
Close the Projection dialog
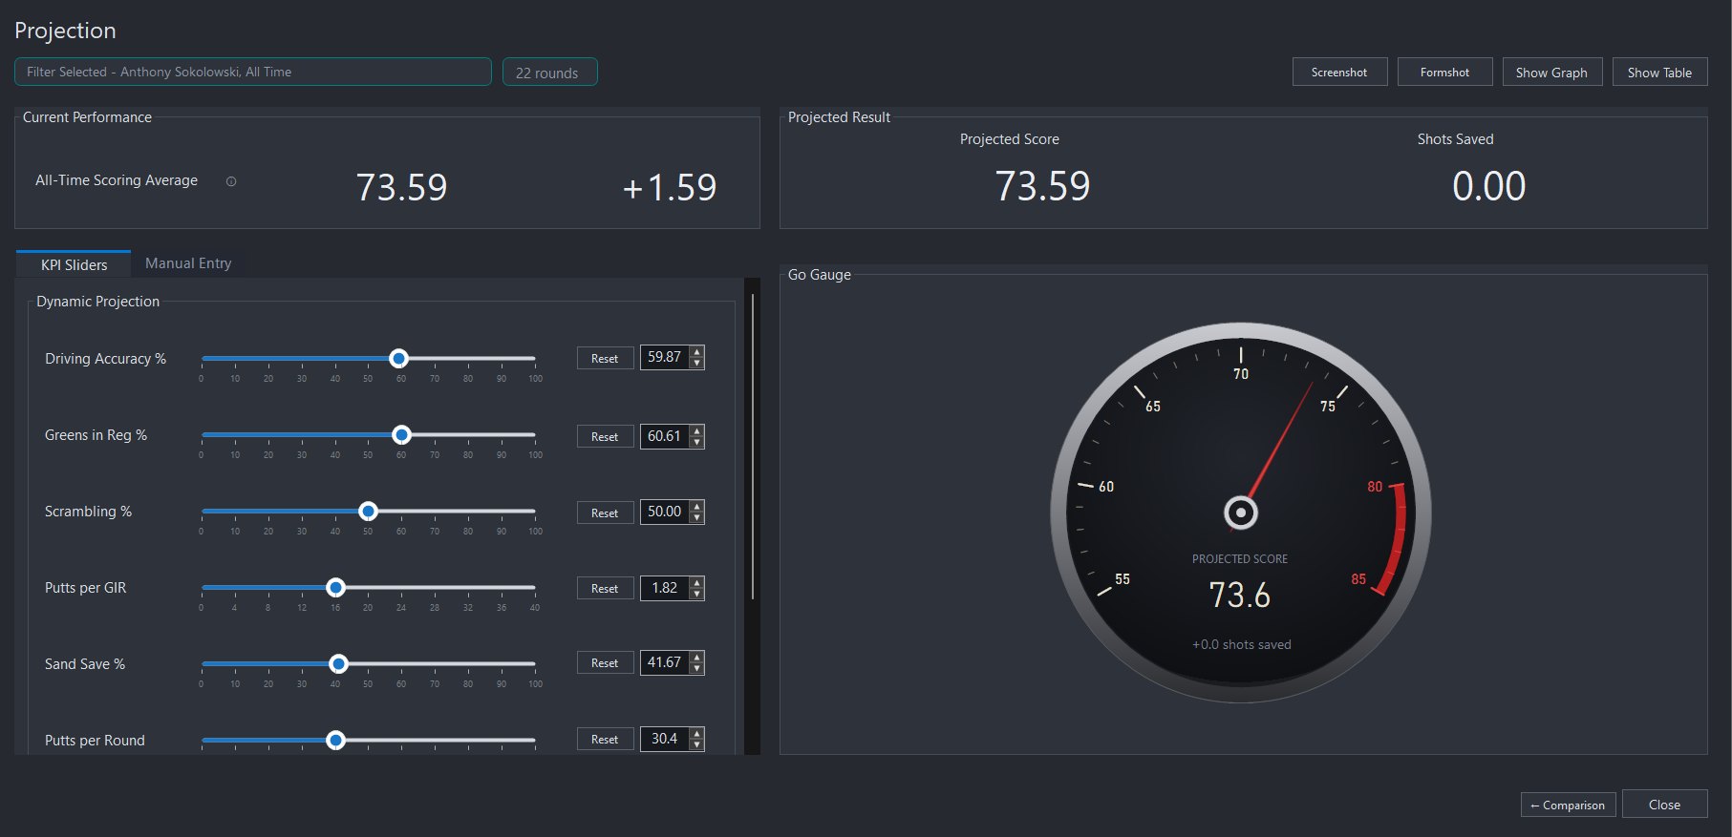click(1664, 805)
